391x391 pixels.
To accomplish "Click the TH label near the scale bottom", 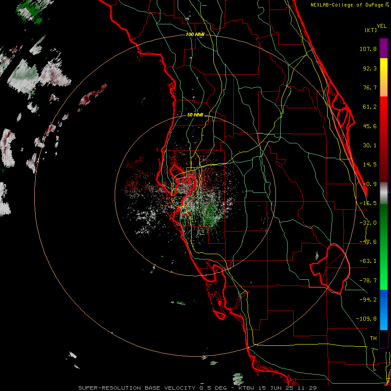I will tap(373, 338).
